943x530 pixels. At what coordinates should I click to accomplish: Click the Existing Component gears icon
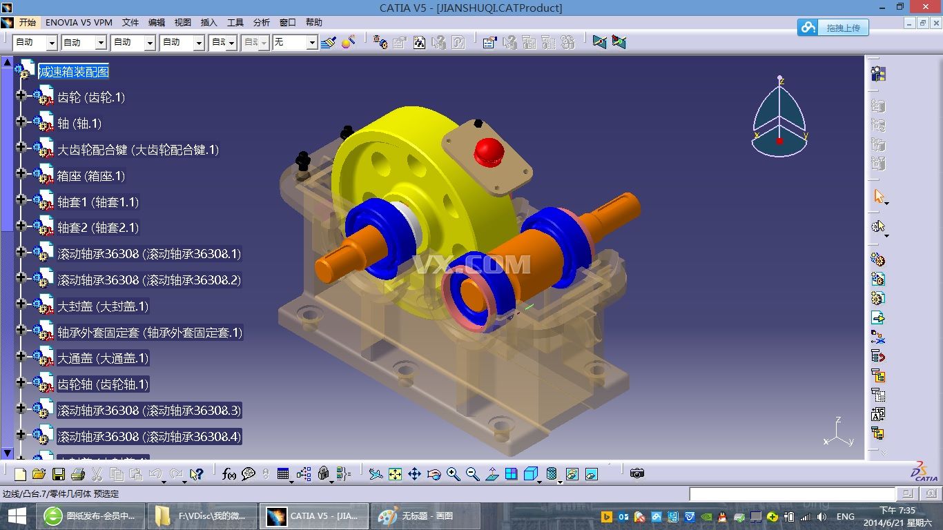pos(878,260)
